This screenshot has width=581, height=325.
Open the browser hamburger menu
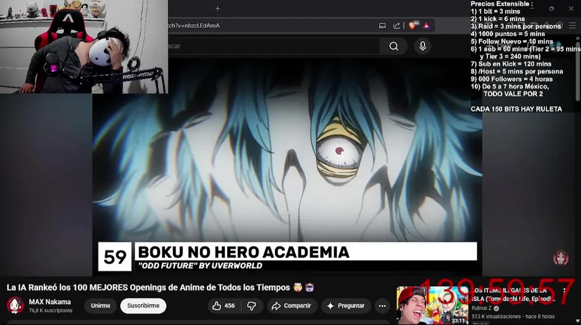click(572, 26)
